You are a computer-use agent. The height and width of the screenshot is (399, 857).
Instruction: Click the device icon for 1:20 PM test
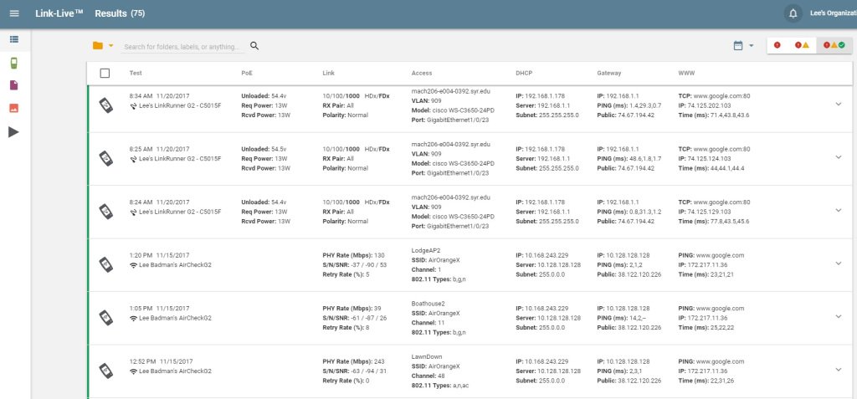(105, 264)
